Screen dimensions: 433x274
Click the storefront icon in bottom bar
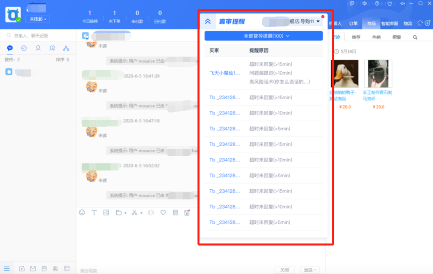(x=44, y=268)
